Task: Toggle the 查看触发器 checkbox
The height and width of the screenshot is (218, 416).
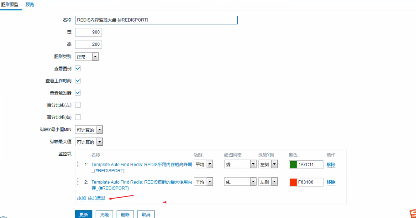Action: click(x=78, y=93)
